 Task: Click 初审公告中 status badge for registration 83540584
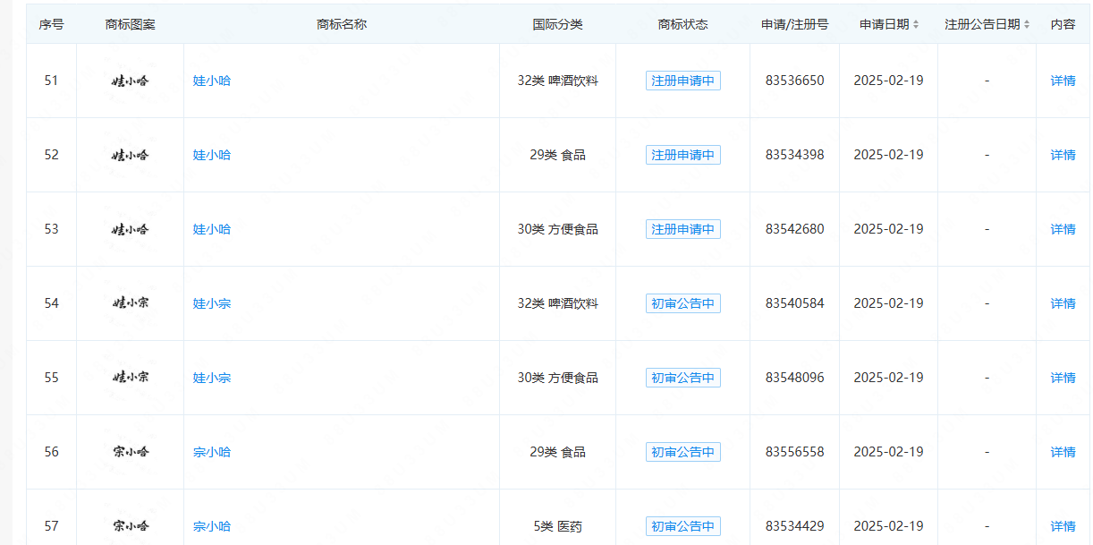tap(682, 303)
